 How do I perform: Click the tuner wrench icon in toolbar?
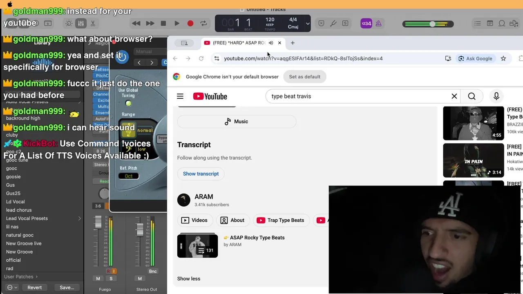[333, 23]
